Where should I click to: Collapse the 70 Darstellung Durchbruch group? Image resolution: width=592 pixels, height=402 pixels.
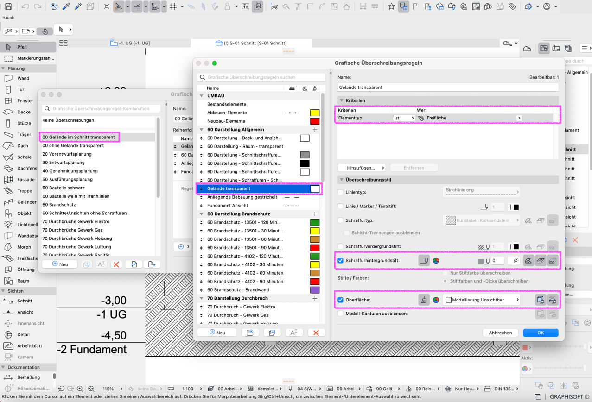tap(202, 298)
